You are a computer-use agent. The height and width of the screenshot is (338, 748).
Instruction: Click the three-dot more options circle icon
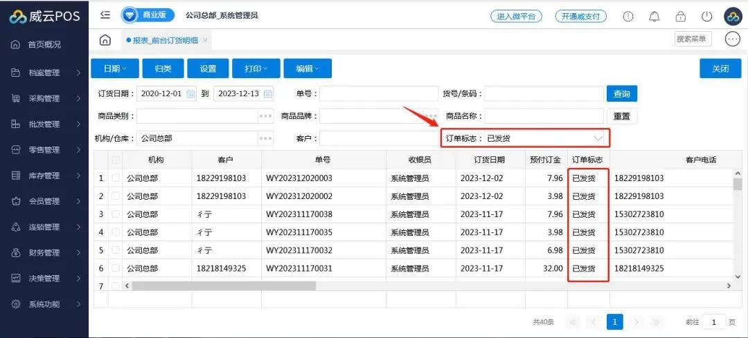tap(732, 39)
